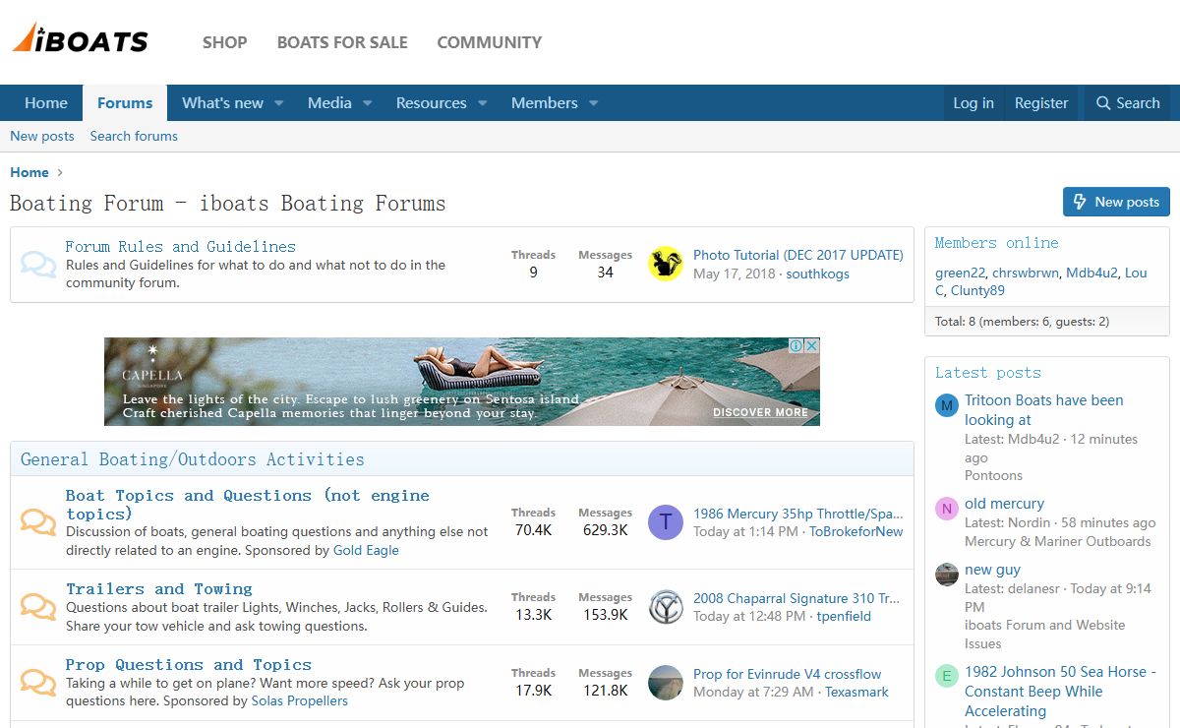Screen dimensions: 1180x728
Task: Click New posts sub-navigation link
Action: tap(42, 136)
